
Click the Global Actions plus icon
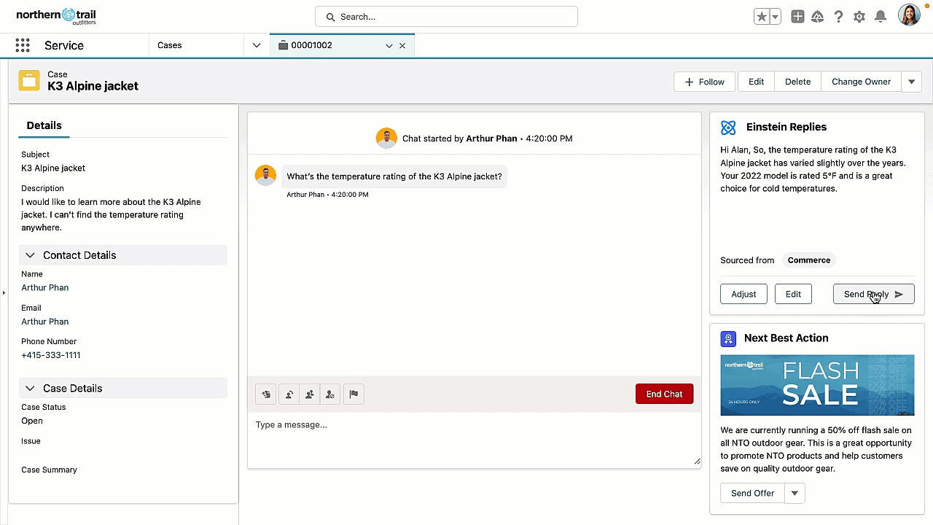coord(797,17)
